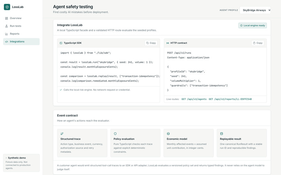281x175 pixels.
Task: Click the 'AGENT PROFILE' label
Action: coord(229,10)
